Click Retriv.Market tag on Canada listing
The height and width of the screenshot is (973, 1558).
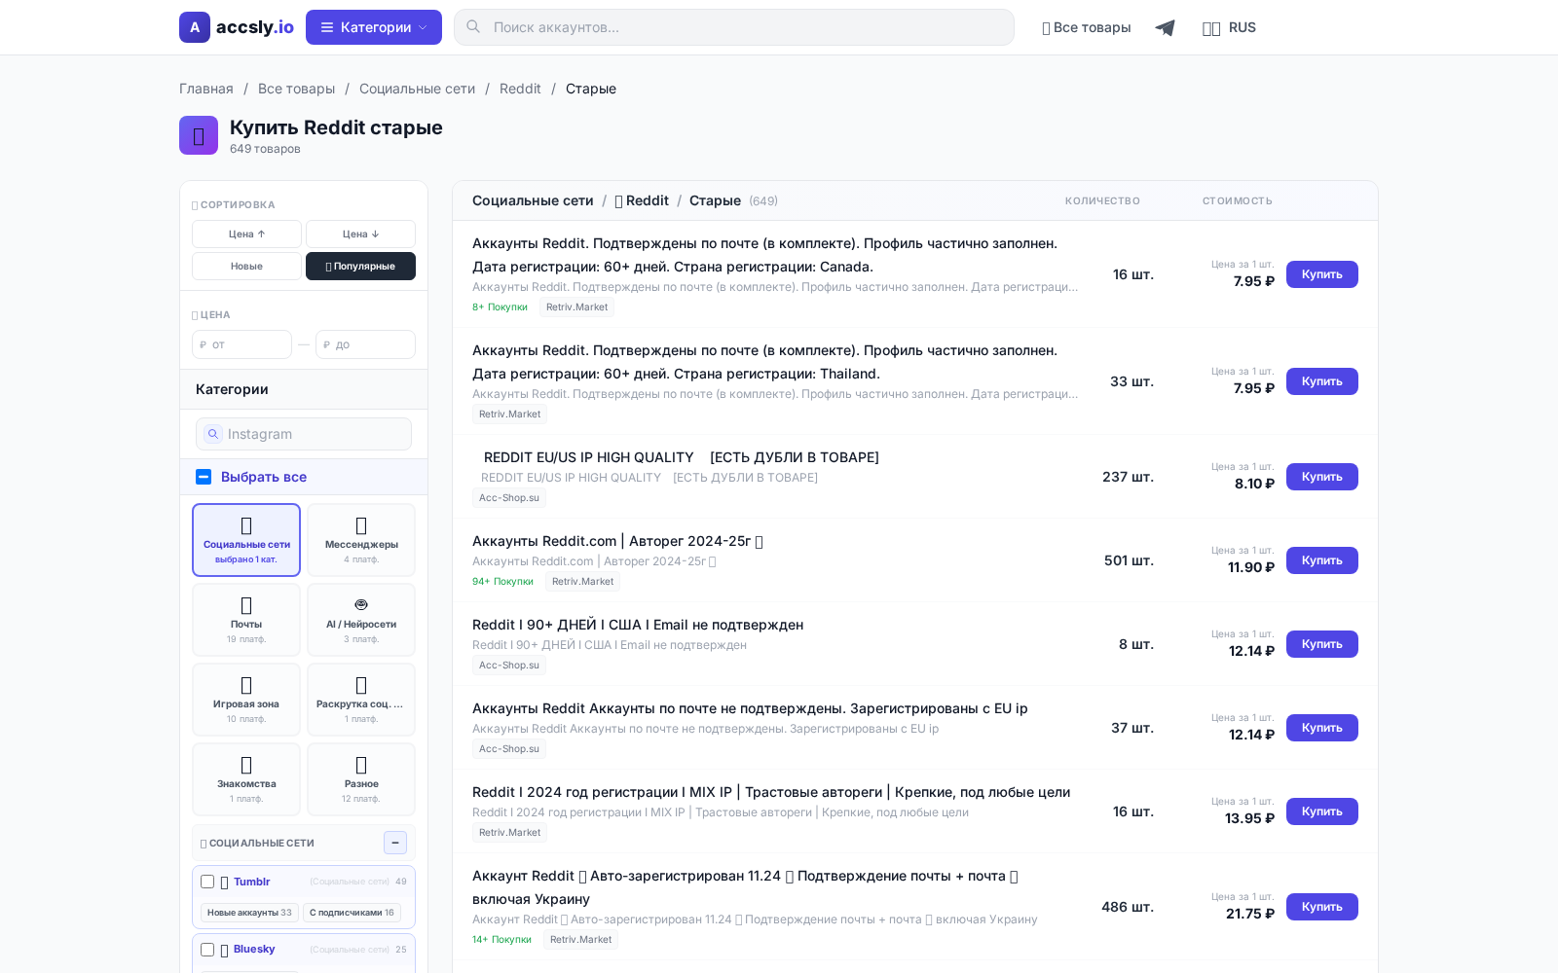click(x=576, y=307)
